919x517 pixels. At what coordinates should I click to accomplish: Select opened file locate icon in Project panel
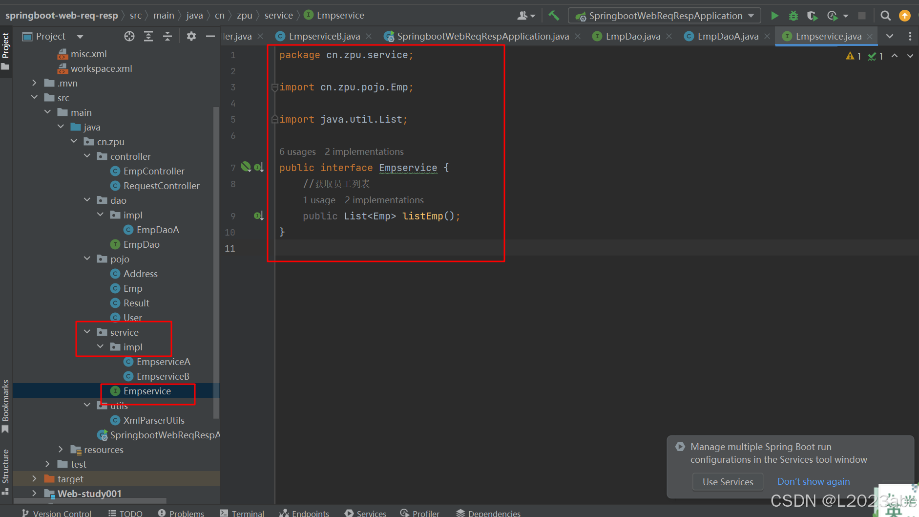coord(129,36)
